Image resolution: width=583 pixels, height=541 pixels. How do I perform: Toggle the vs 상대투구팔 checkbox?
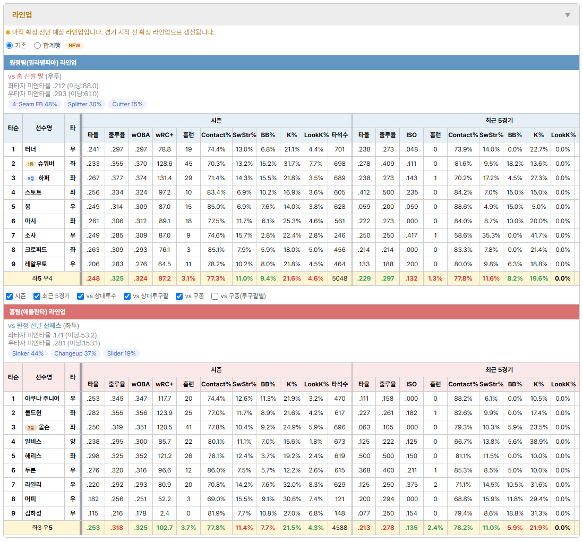[x=127, y=296]
